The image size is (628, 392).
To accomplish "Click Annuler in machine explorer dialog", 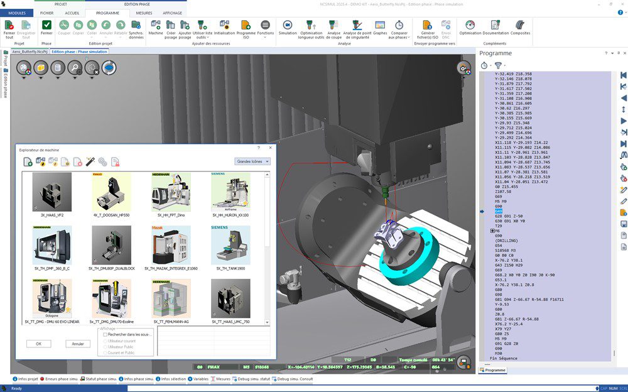I will point(77,344).
